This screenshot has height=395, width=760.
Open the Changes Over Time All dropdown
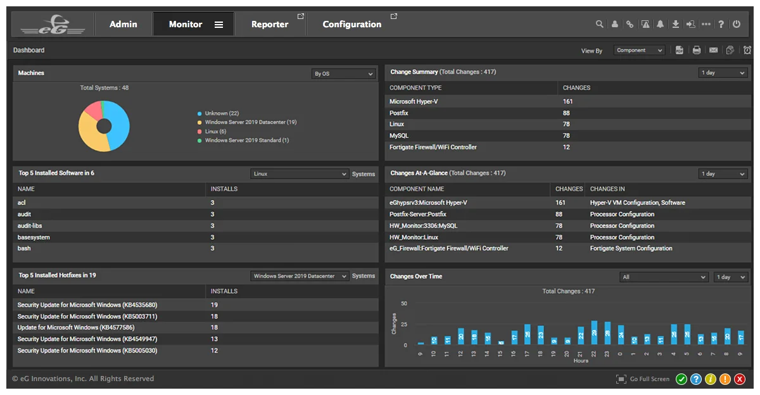[664, 277]
